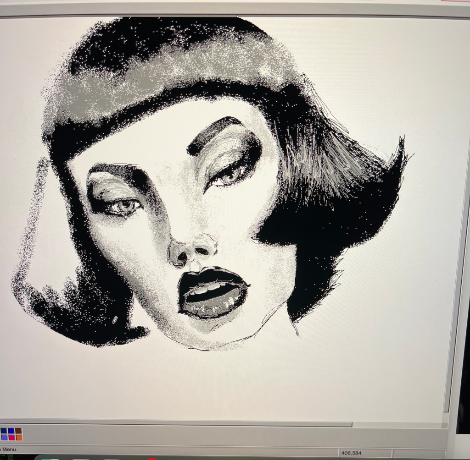Click the vertical scrollbar on right edge
Image resolution: width=470 pixels, height=460 pixels.
(446, 229)
